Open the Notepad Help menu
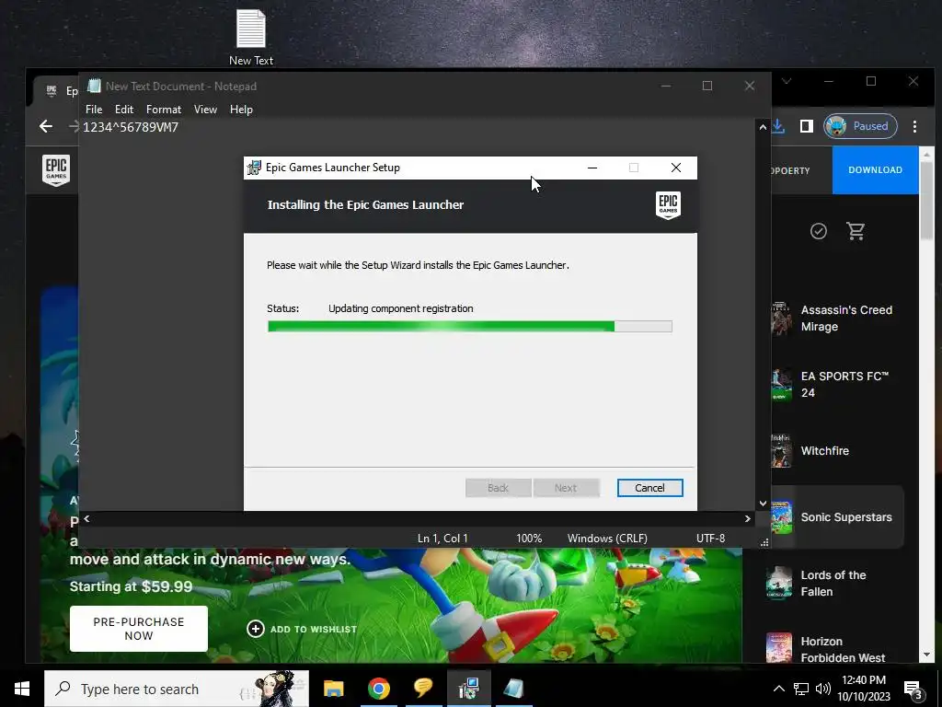This screenshot has height=707, width=942. pyautogui.click(x=241, y=110)
